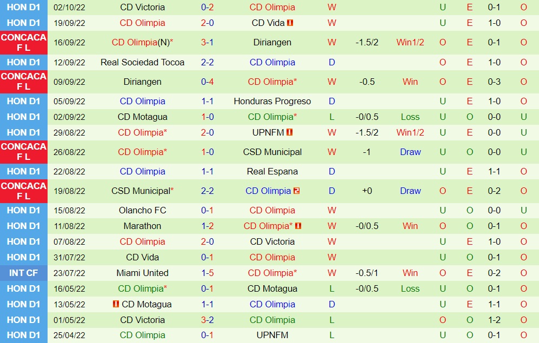Open the CONCACAF L label for the 16/09/22 match

24,42
